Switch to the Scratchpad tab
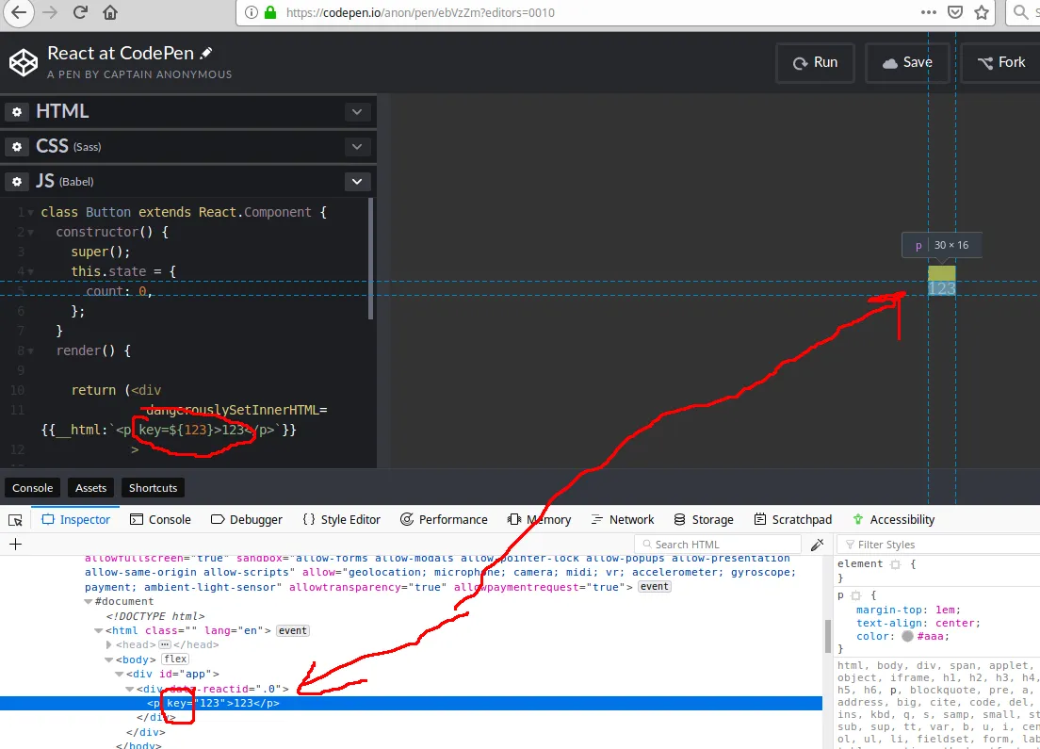The image size is (1040, 749). click(x=792, y=519)
